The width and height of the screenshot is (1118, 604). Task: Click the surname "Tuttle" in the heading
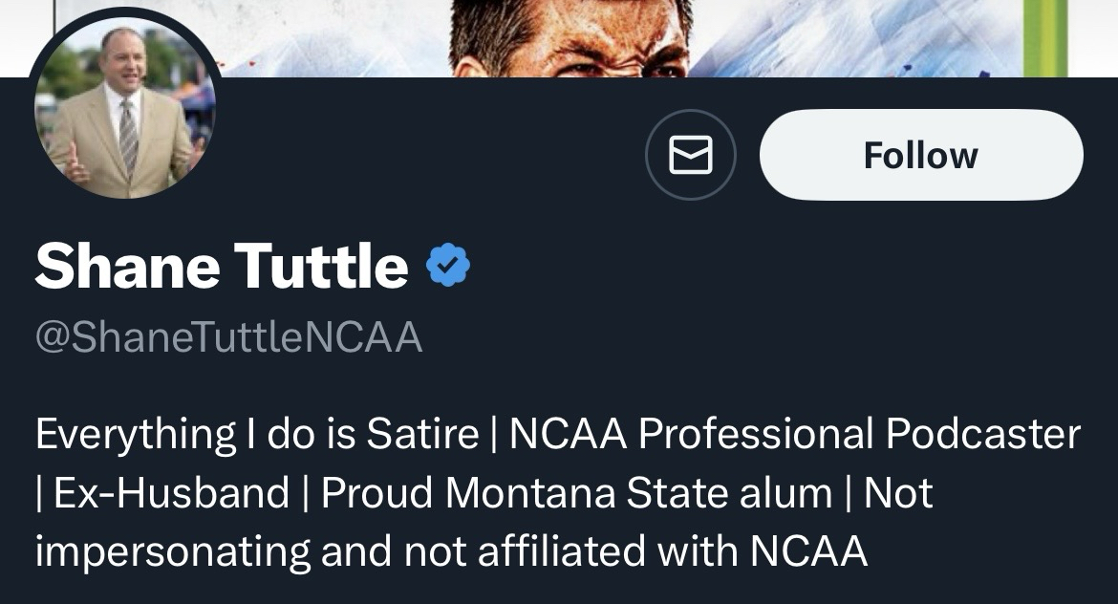(x=320, y=266)
